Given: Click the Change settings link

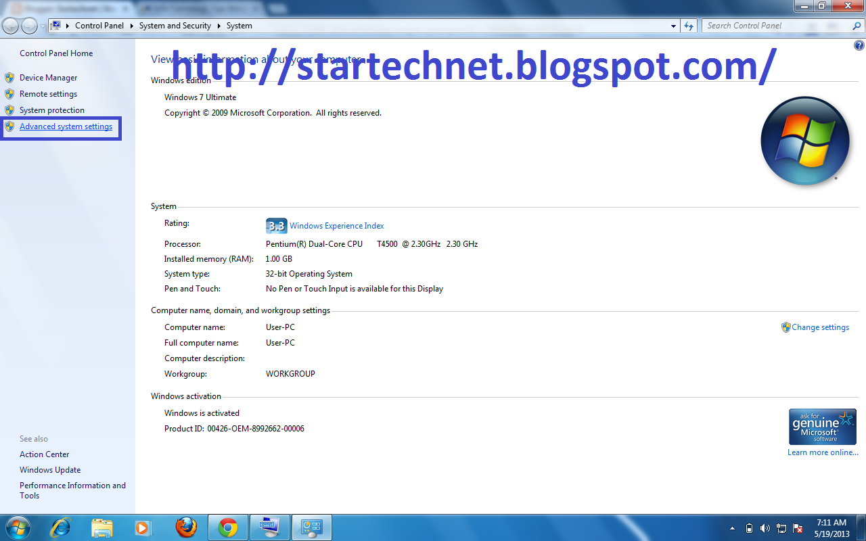Looking at the screenshot, I should [820, 327].
